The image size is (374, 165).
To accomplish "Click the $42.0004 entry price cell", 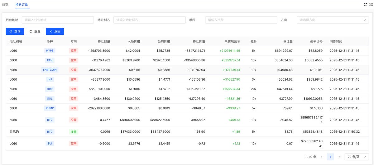I will coord(133,51).
